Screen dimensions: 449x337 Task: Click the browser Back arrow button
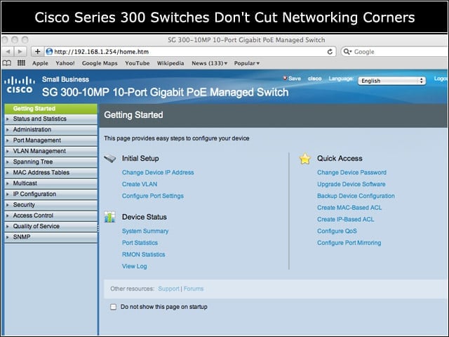tap(8, 51)
